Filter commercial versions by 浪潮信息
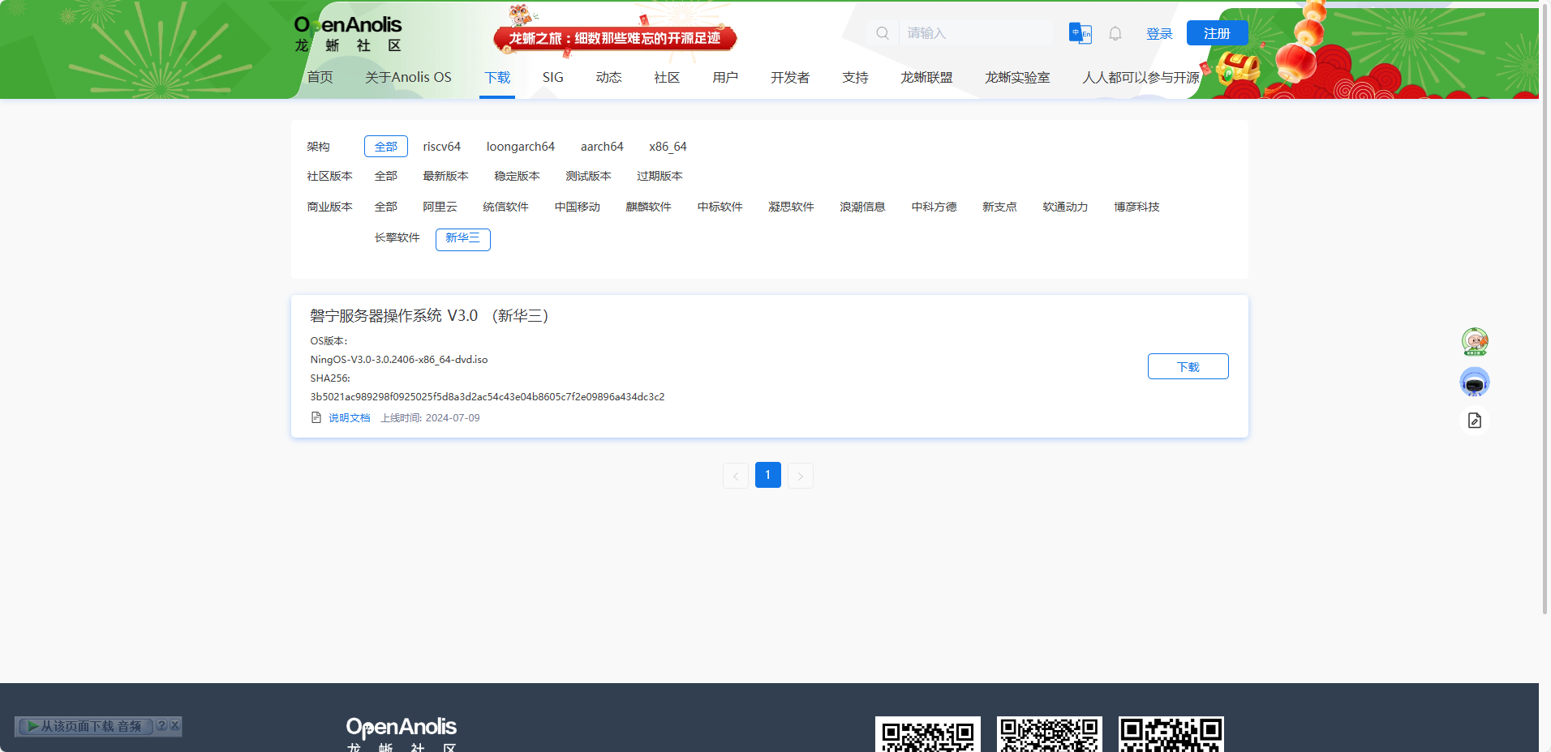Viewport: 1551px width, 752px height. [x=862, y=207]
